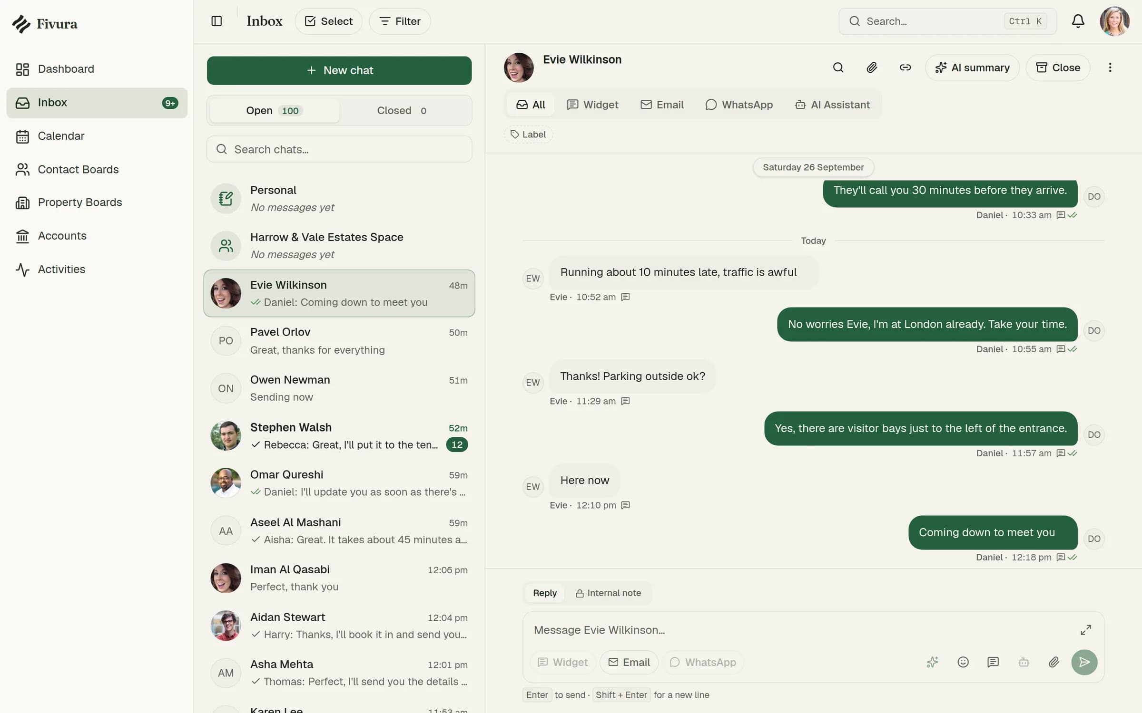Filter conversation by WhatsApp channel
The width and height of the screenshot is (1142, 713).
(738, 105)
